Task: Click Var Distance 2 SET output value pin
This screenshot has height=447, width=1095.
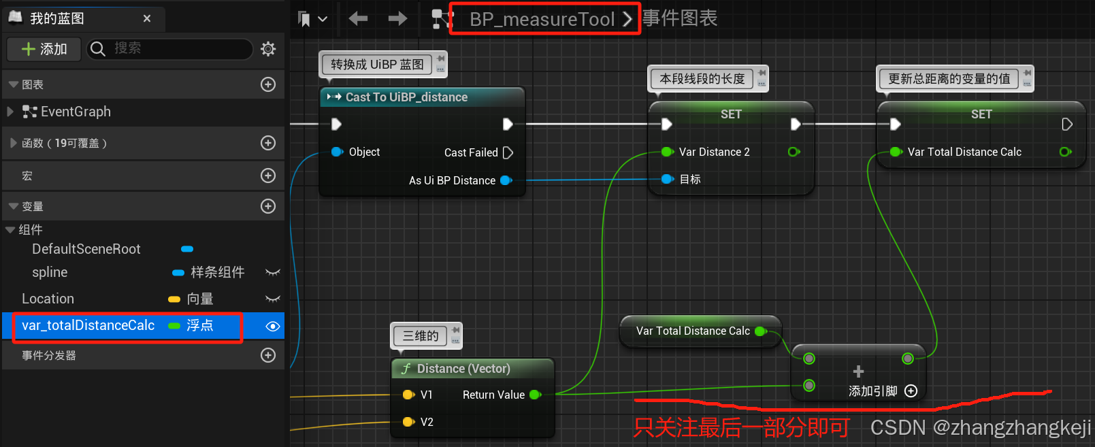Action: tap(794, 152)
